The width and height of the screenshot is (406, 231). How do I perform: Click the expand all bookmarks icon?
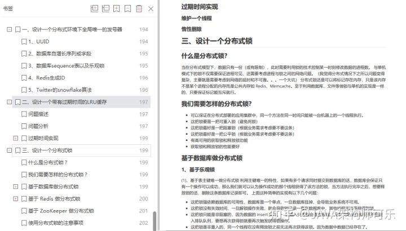pos(94,8)
